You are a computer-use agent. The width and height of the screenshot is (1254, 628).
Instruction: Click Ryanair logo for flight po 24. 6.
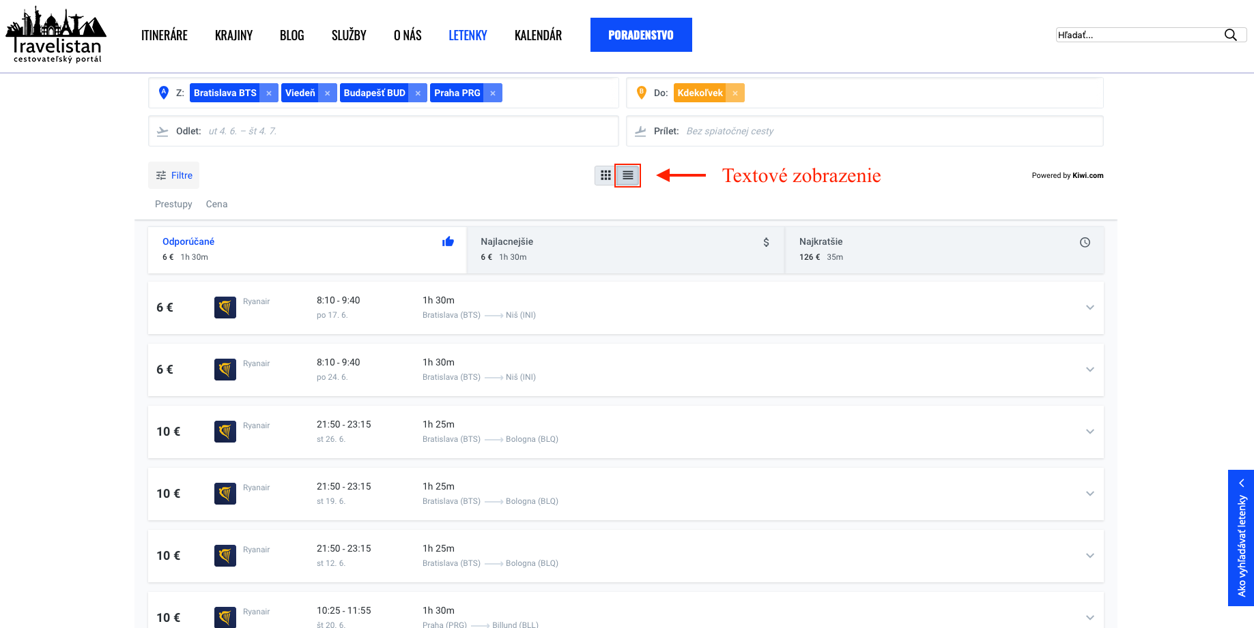(225, 370)
